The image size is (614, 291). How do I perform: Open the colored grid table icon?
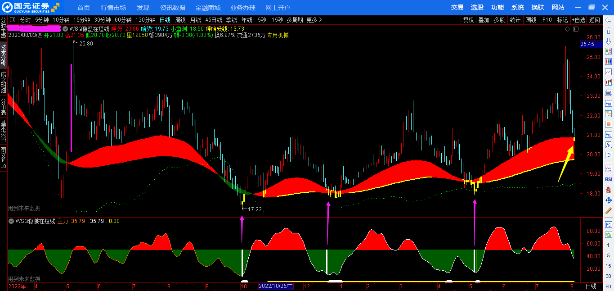point(608,62)
